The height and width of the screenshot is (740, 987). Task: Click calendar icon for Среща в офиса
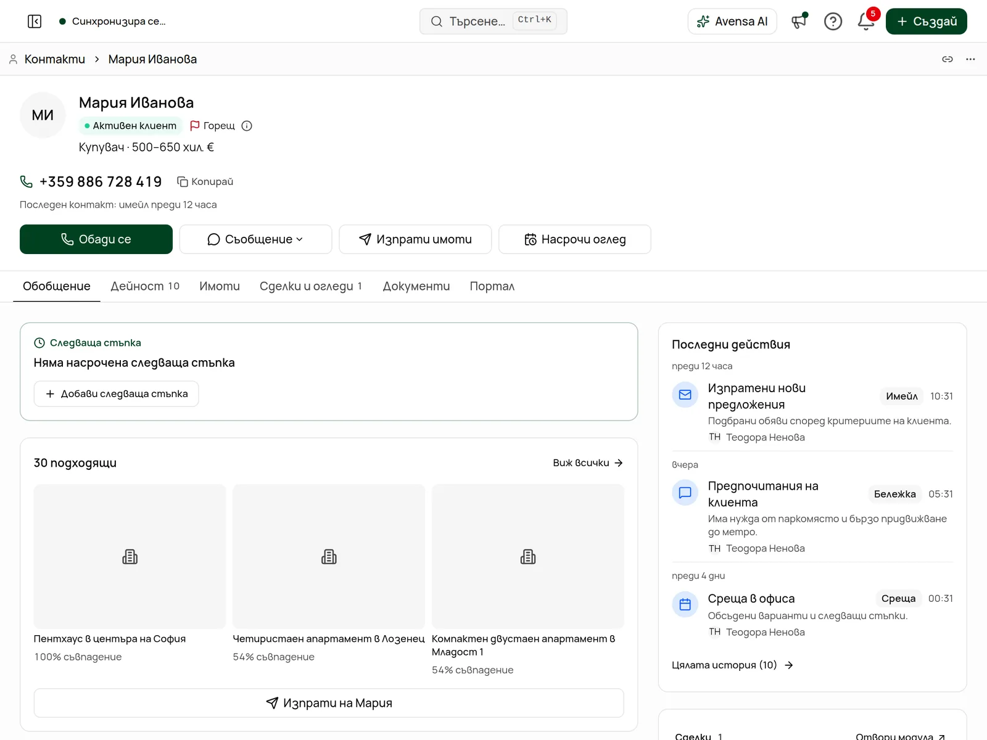pyautogui.click(x=685, y=604)
